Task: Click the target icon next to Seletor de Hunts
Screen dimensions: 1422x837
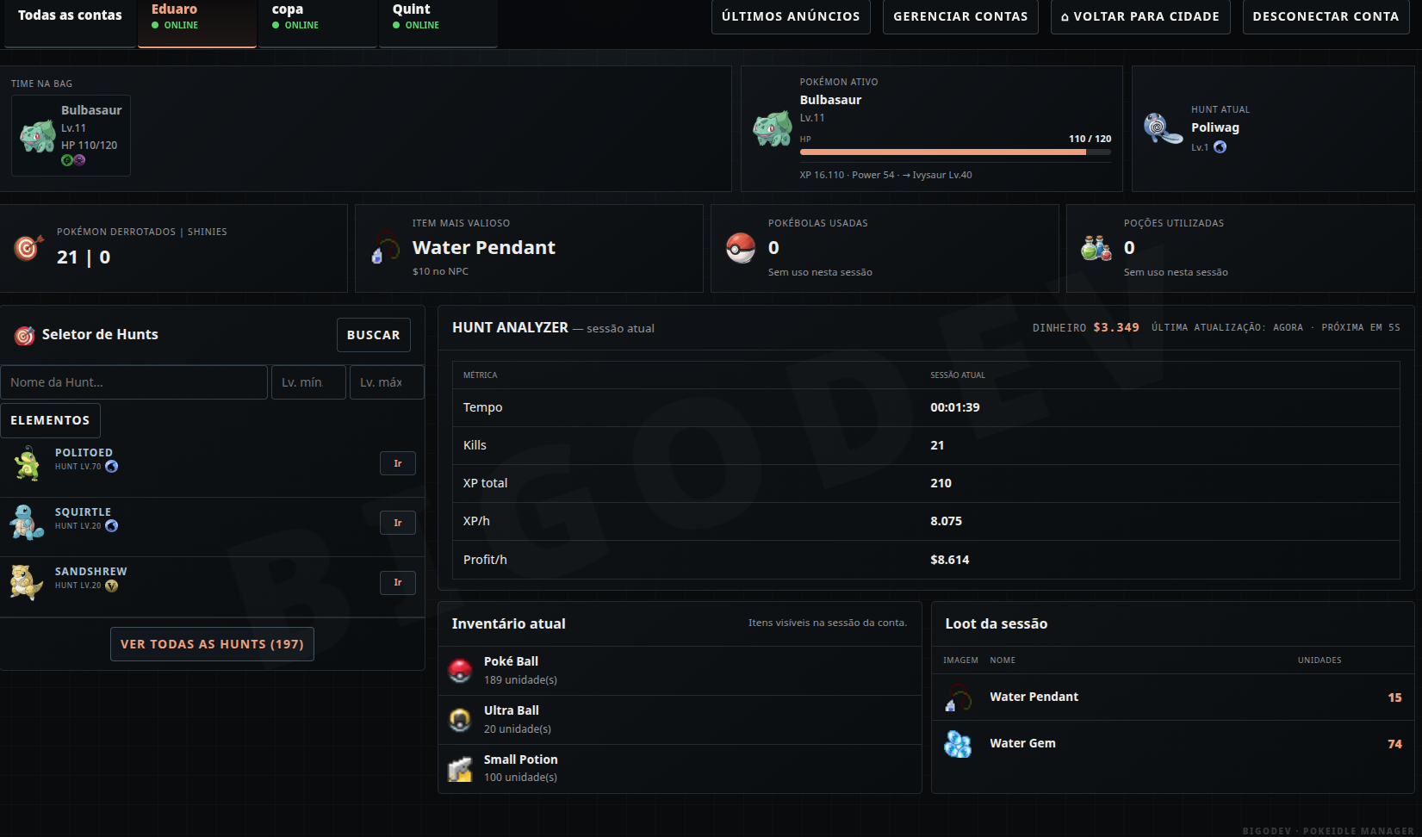Action: point(25,335)
